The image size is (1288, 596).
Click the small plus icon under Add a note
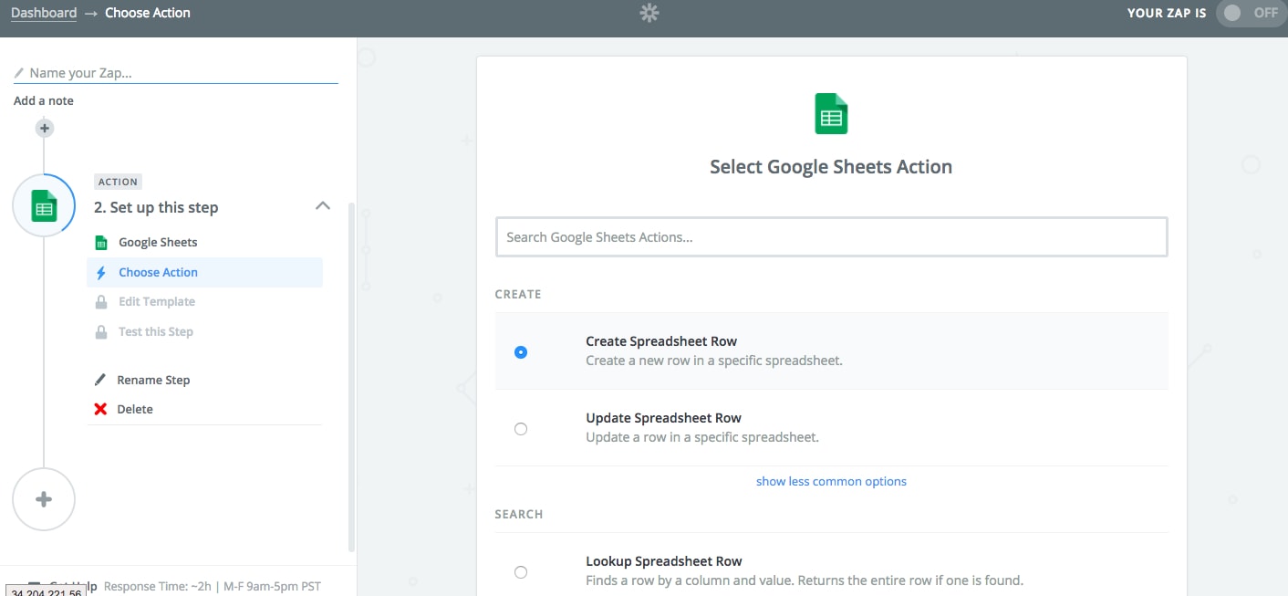[x=44, y=129]
